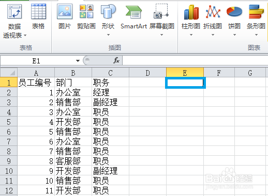This screenshot has height=196, width=268.
Task: Select empty cell D1
Action: coord(148,83)
